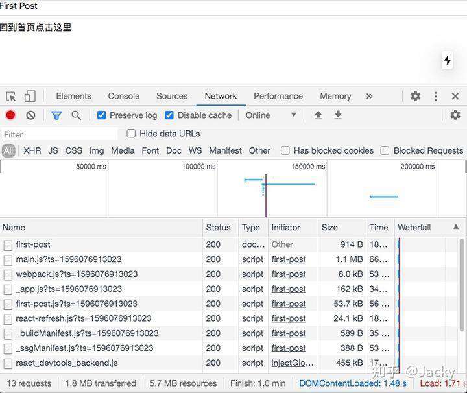Open DevTools settings gear in tab bar
The width and height of the screenshot is (467, 393).
415,96
